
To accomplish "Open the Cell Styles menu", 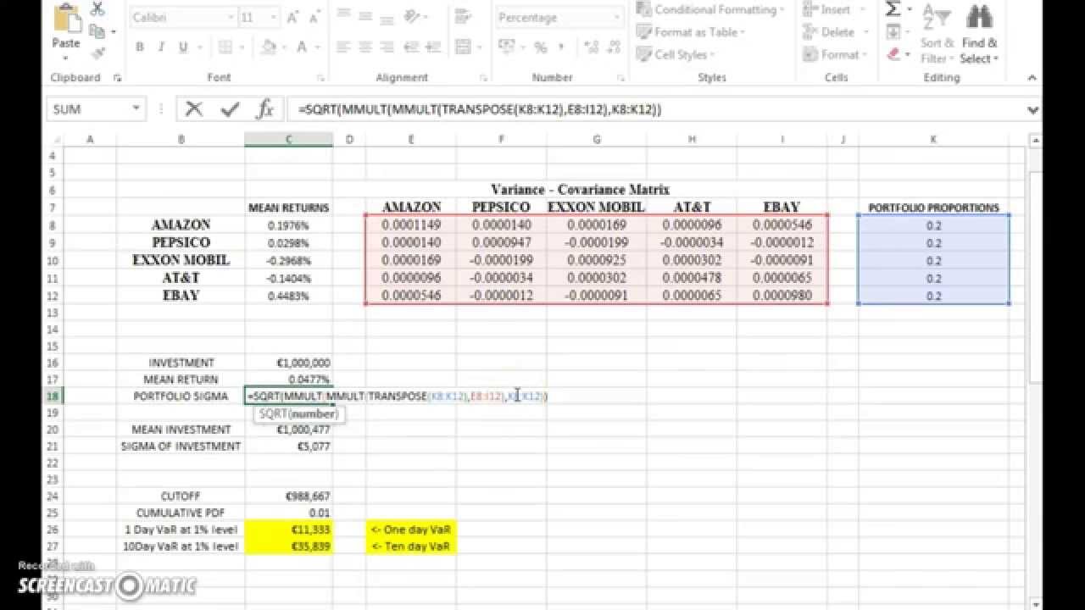I will click(x=676, y=54).
